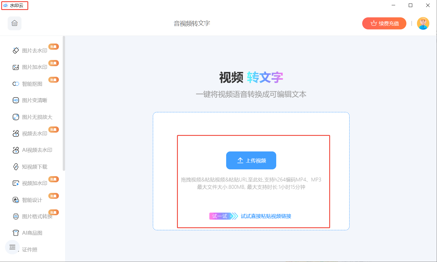Click the 上传视频 upload button
The image size is (437, 262).
(251, 160)
